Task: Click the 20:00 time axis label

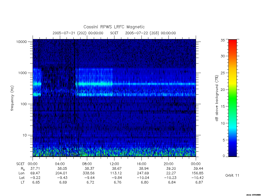Action: (169, 164)
